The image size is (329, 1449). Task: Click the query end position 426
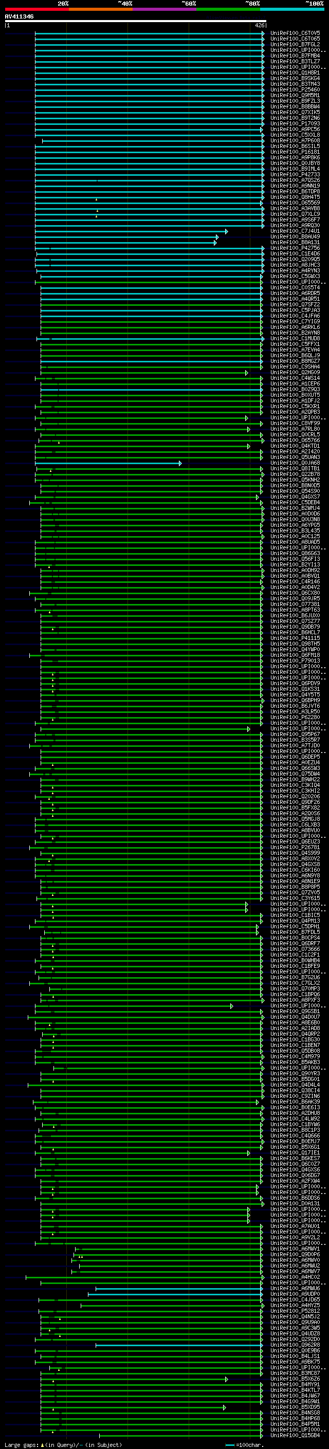pos(259,25)
